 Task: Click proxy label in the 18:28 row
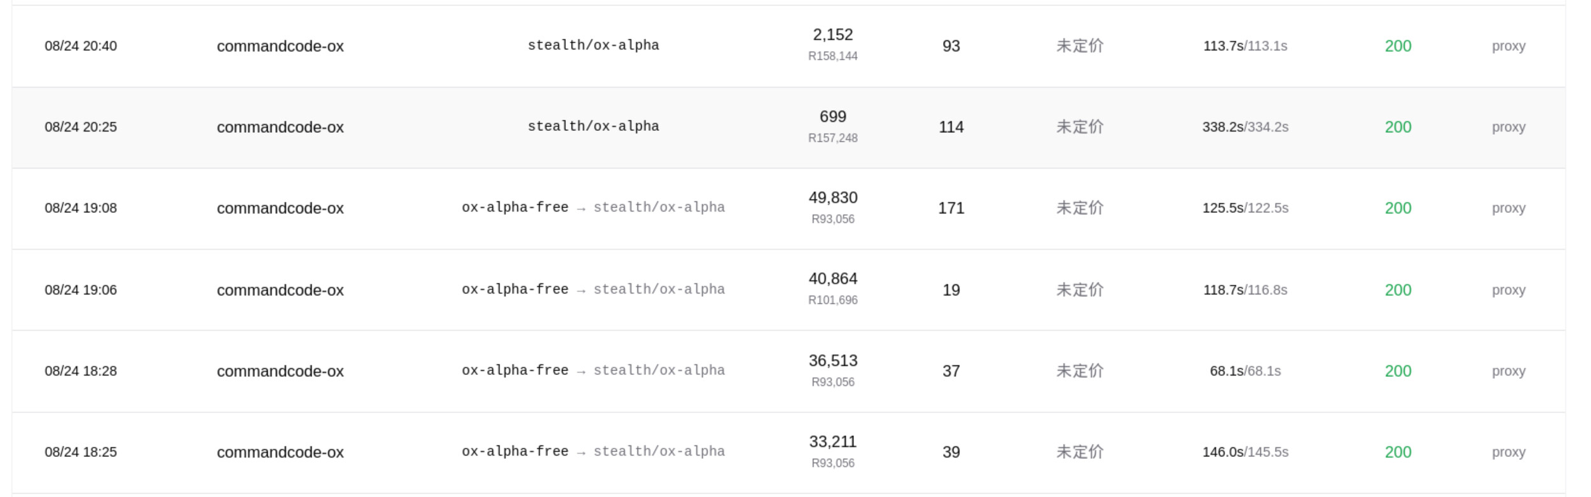point(1508,371)
